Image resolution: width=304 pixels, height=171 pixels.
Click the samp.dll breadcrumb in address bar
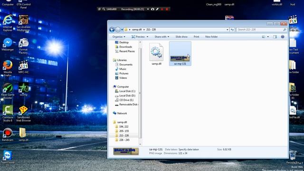coord(137,29)
